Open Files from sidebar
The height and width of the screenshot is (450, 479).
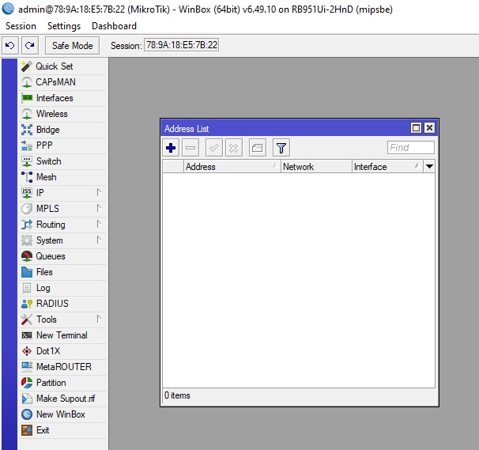[63, 272]
